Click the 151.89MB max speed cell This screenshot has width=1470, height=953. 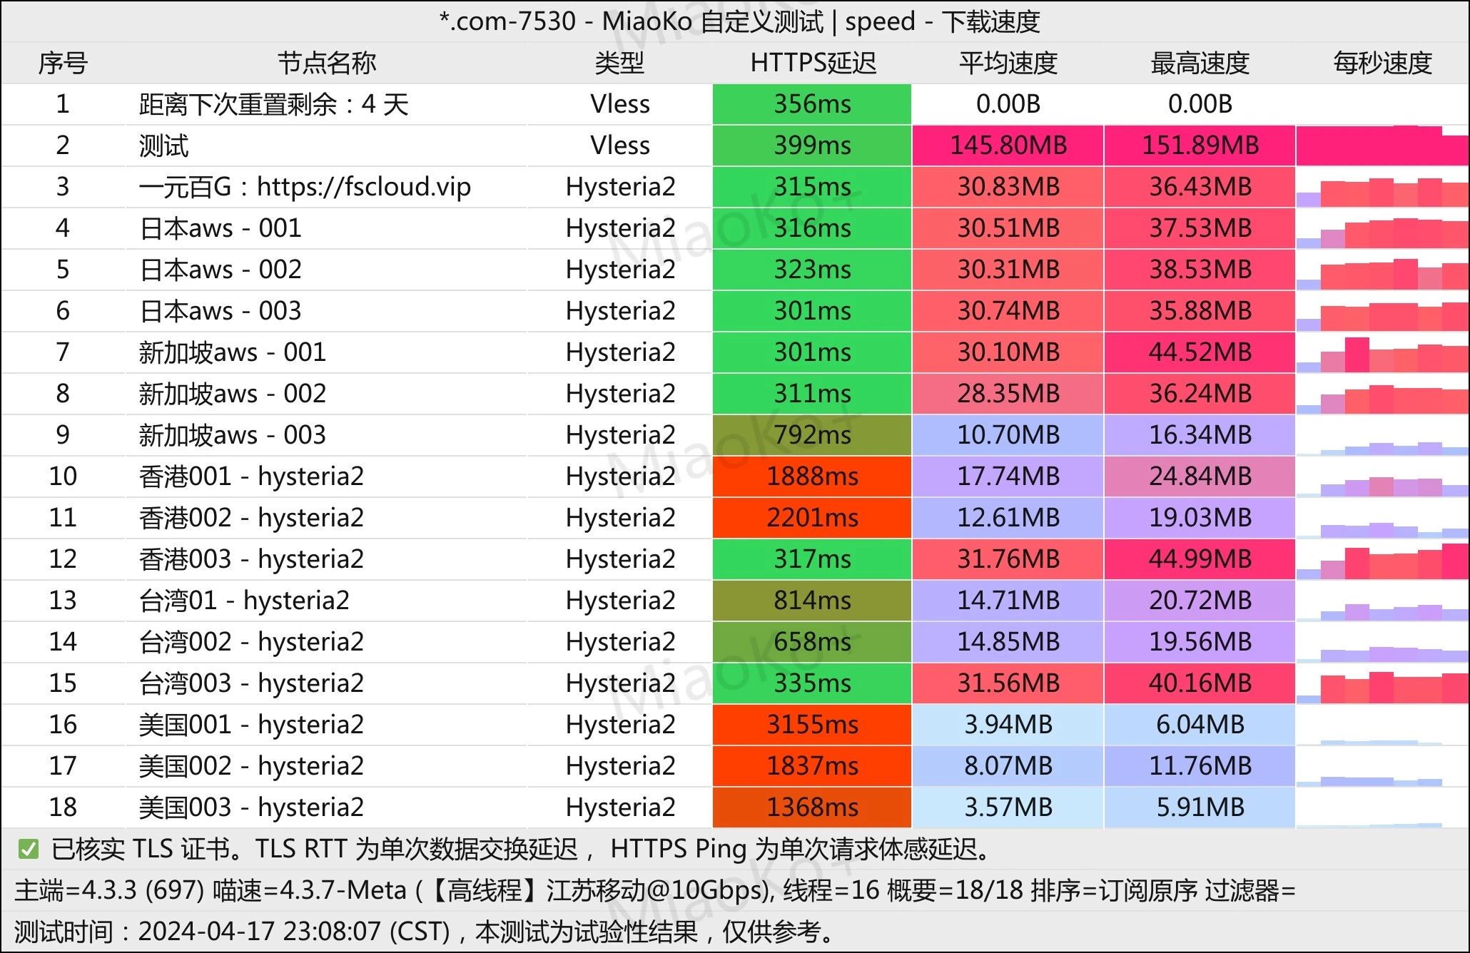point(1200,146)
